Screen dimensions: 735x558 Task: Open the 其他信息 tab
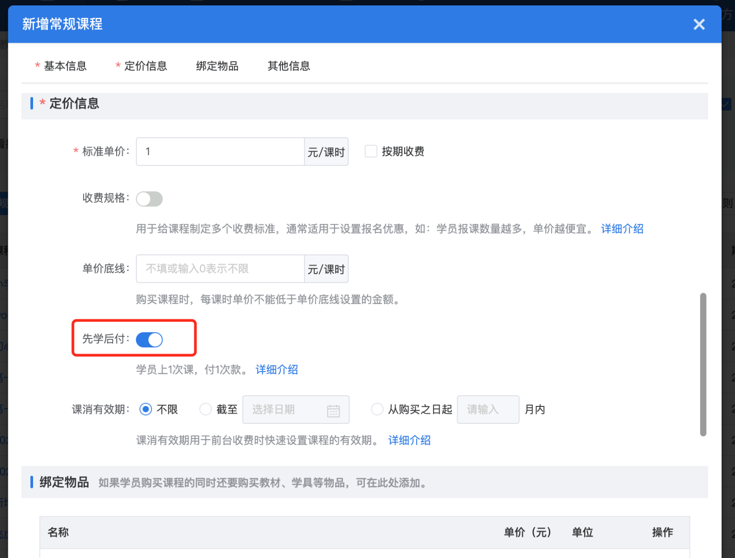pos(289,66)
